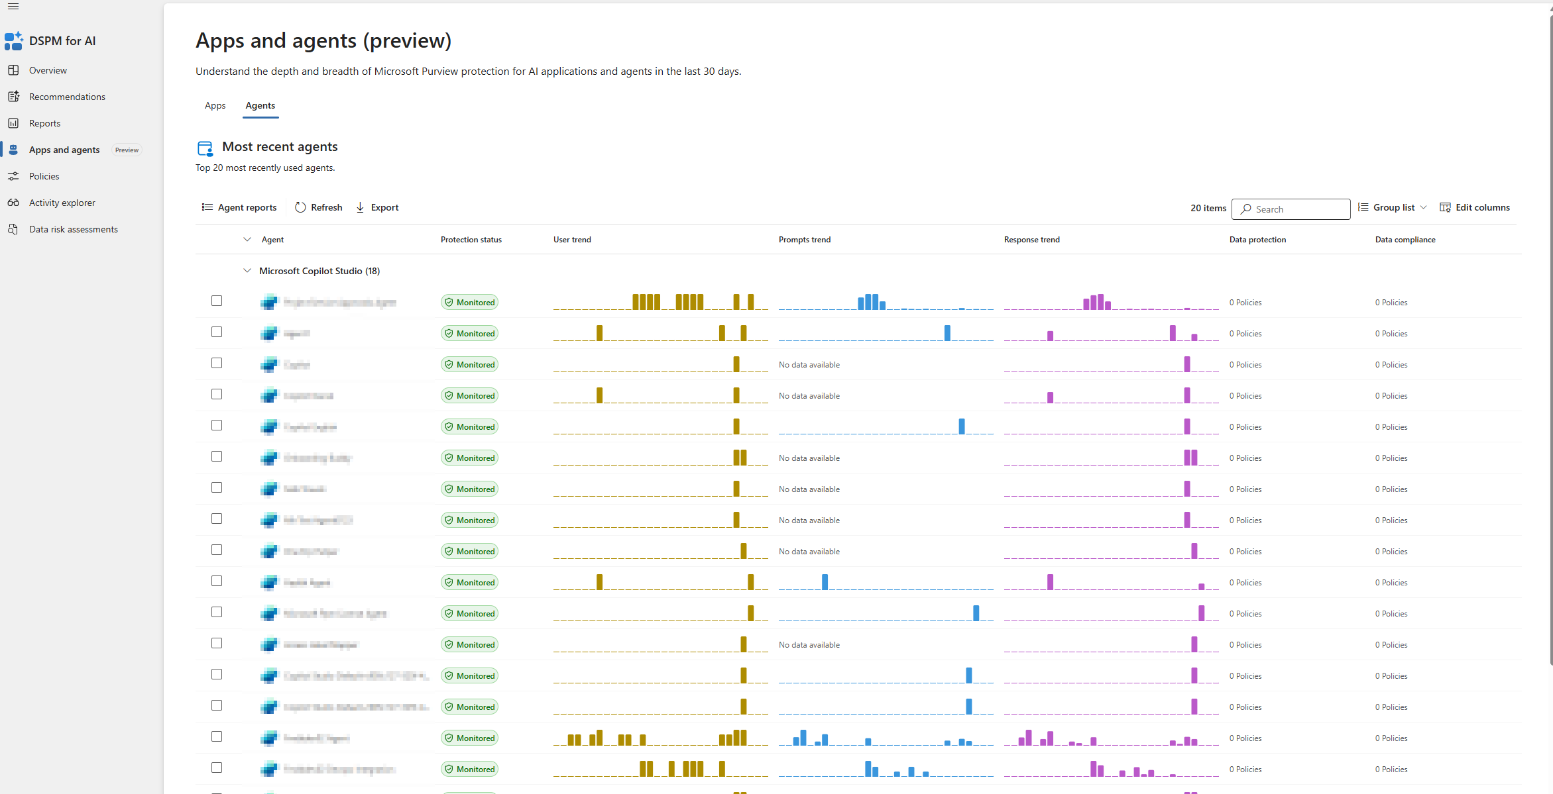Screen dimensions: 1553x794
Task: Open the hamburger navigation menu icon
Action: point(13,7)
